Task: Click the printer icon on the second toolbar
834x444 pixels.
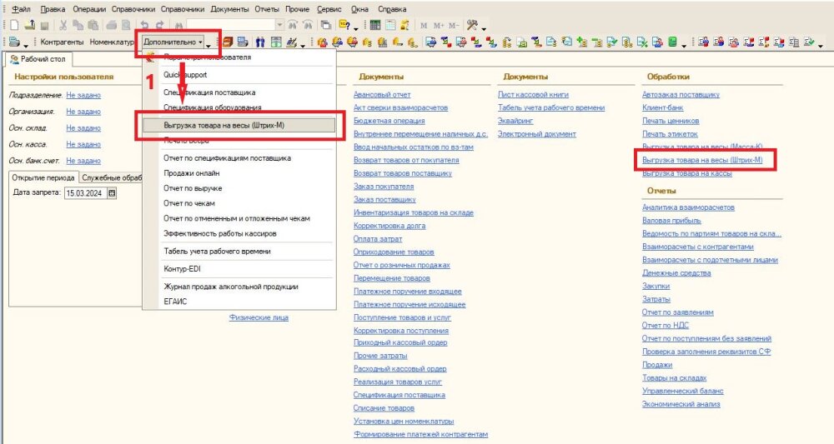Action: (x=14, y=42)
